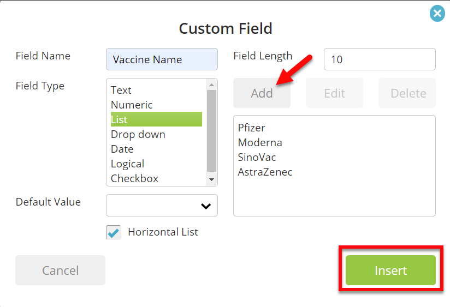Select Pfizer in the values list
Screen dimensions: 450x307
(x=252, y=128)
